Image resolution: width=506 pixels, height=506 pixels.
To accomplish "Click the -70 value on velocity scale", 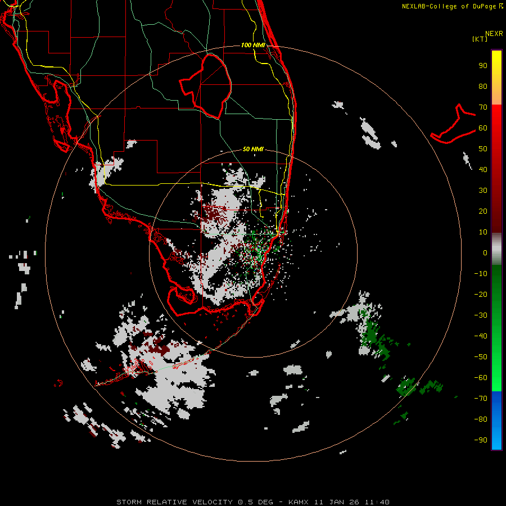I will pos(481,399).
